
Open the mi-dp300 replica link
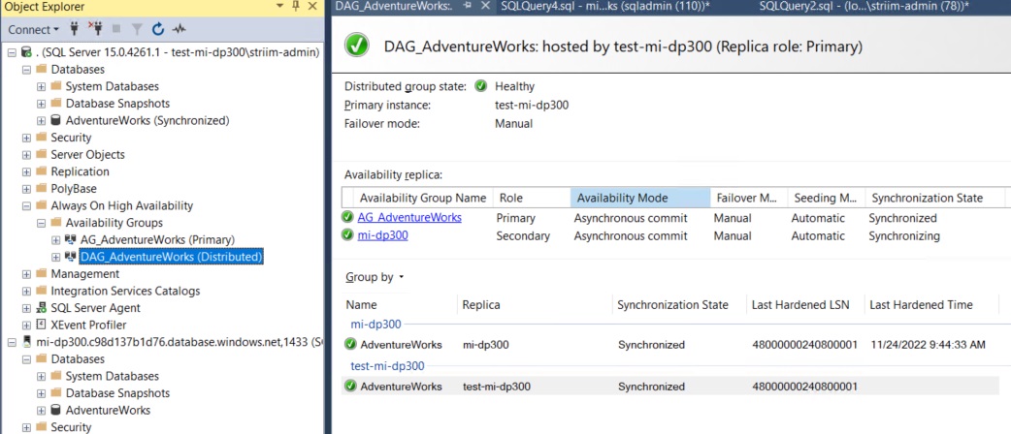click(x=382, y=235)
